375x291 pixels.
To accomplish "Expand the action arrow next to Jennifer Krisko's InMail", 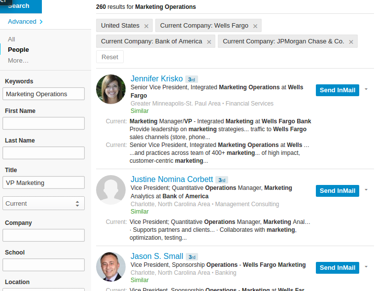I will click(366, 89).
